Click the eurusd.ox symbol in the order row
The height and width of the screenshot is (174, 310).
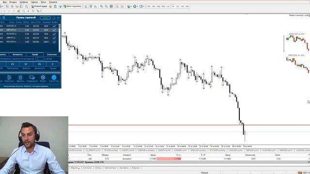click(127, 159)
